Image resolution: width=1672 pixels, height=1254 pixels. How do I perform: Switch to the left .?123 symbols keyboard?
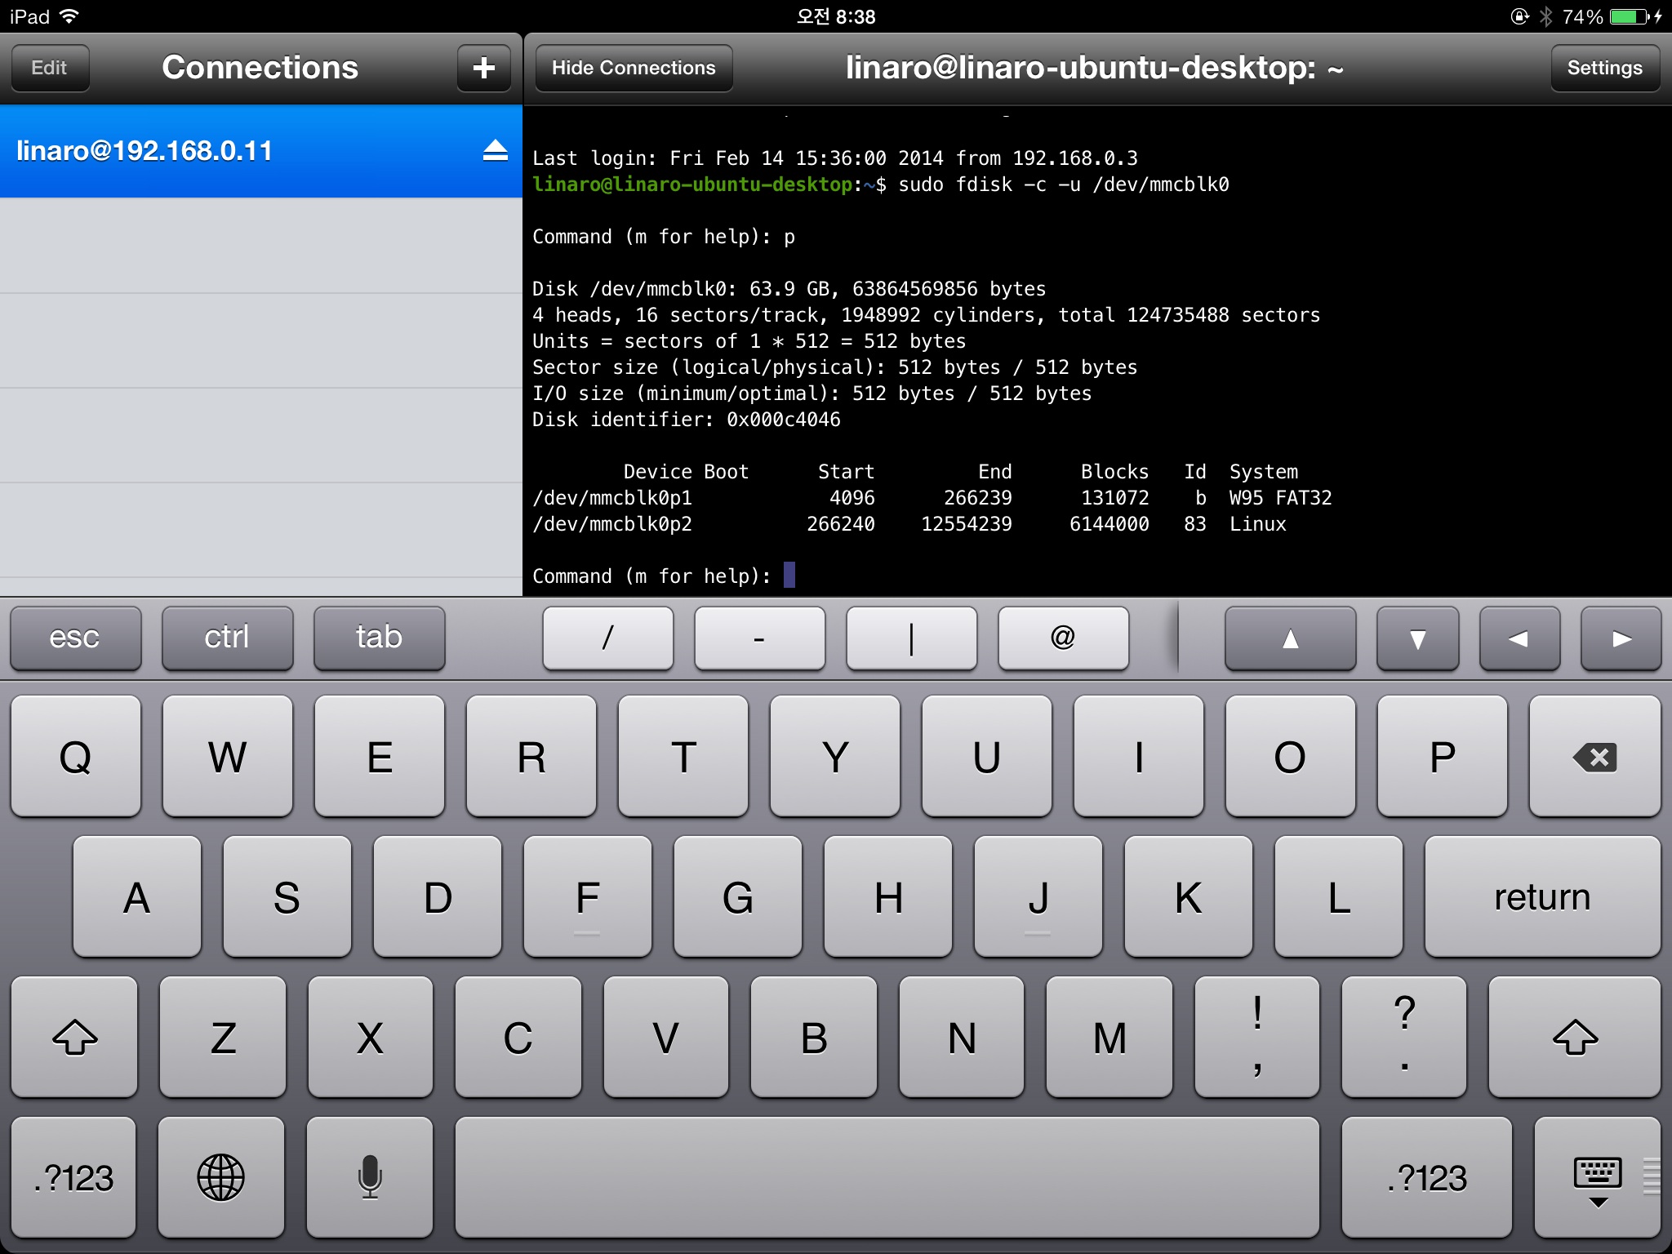pos(73,1176)
